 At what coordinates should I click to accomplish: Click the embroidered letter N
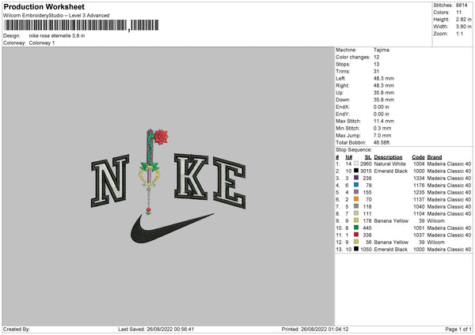point(110,181)
